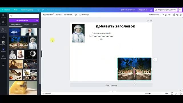
Task: Adjust the zoom slider
Action: 150,94
